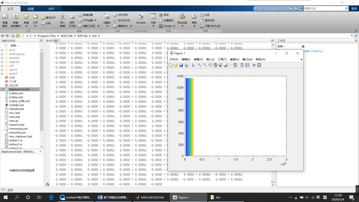Expand the 清除命令 (Clear Commands) dropdown
The height and width of the screenshot is (202, 359).
[x=131, y=26]
